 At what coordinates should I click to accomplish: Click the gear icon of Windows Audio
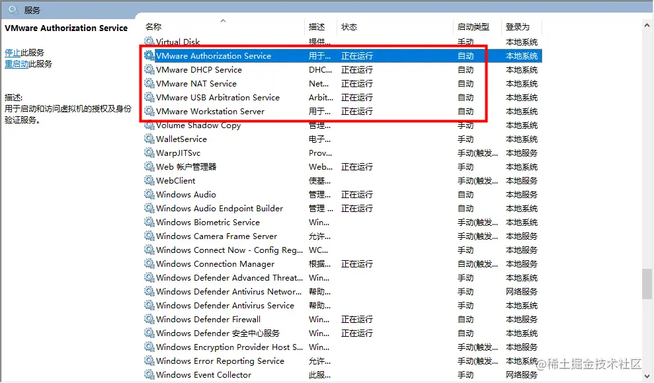click(149, 194)
